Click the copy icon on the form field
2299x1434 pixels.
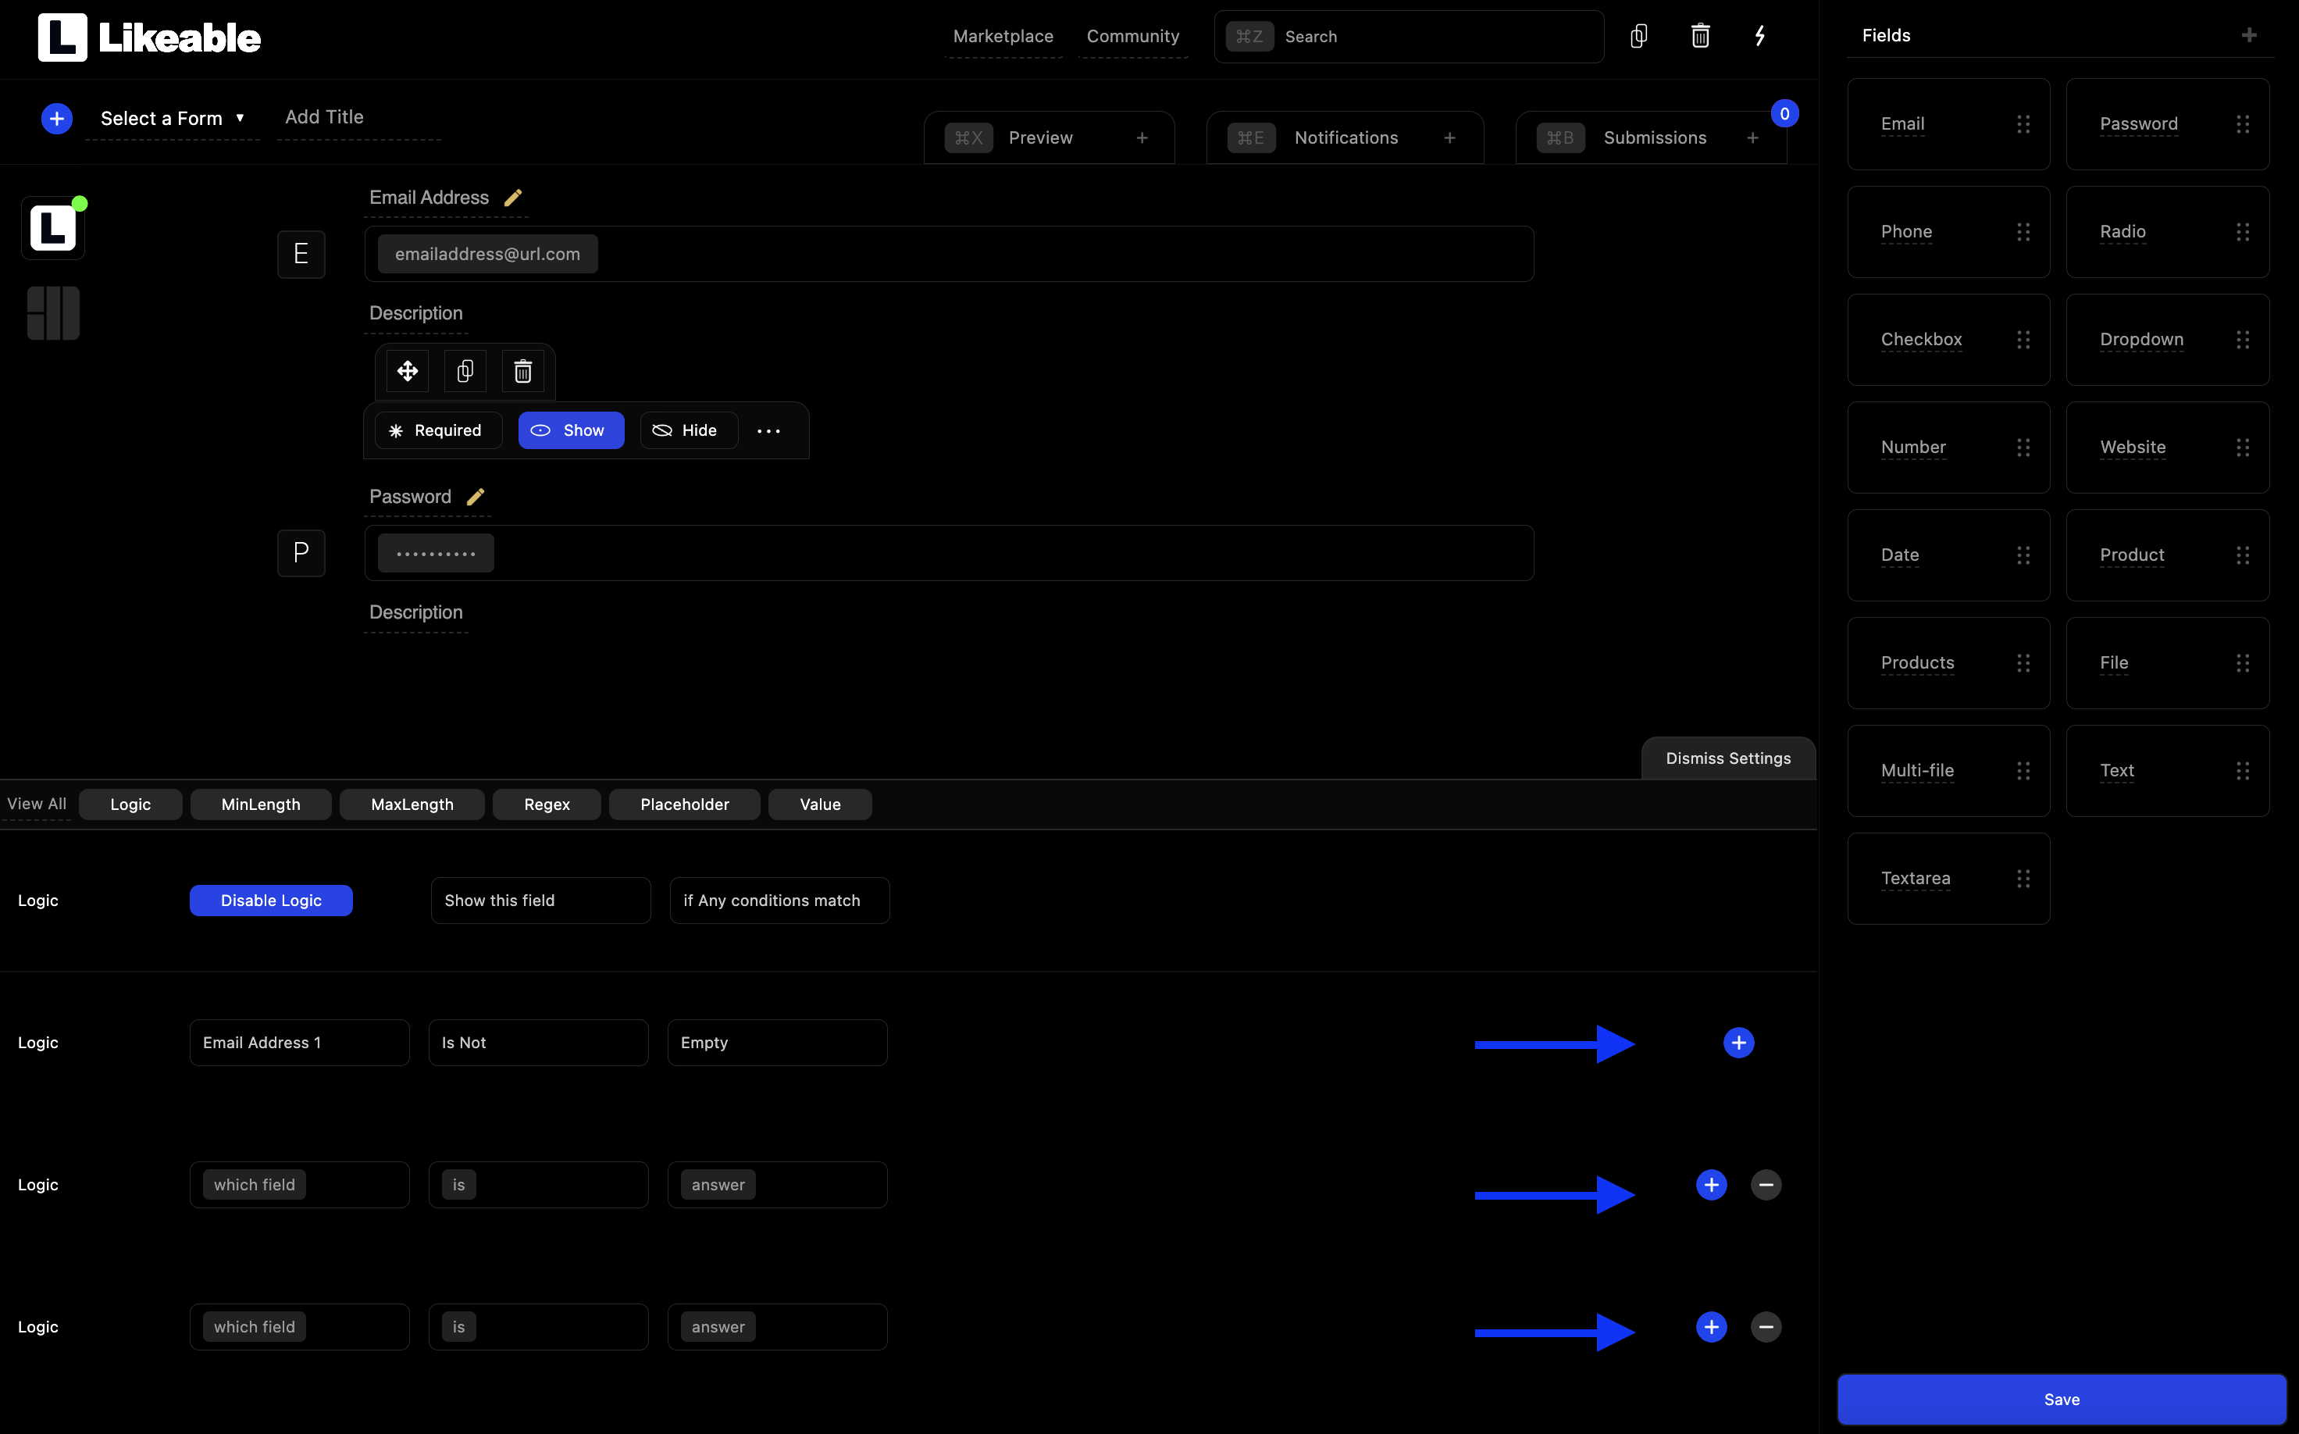(465, 370)
